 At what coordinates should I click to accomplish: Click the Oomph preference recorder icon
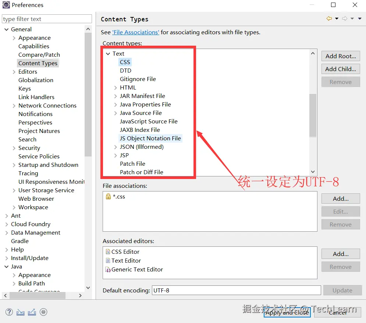coord(43,312)
